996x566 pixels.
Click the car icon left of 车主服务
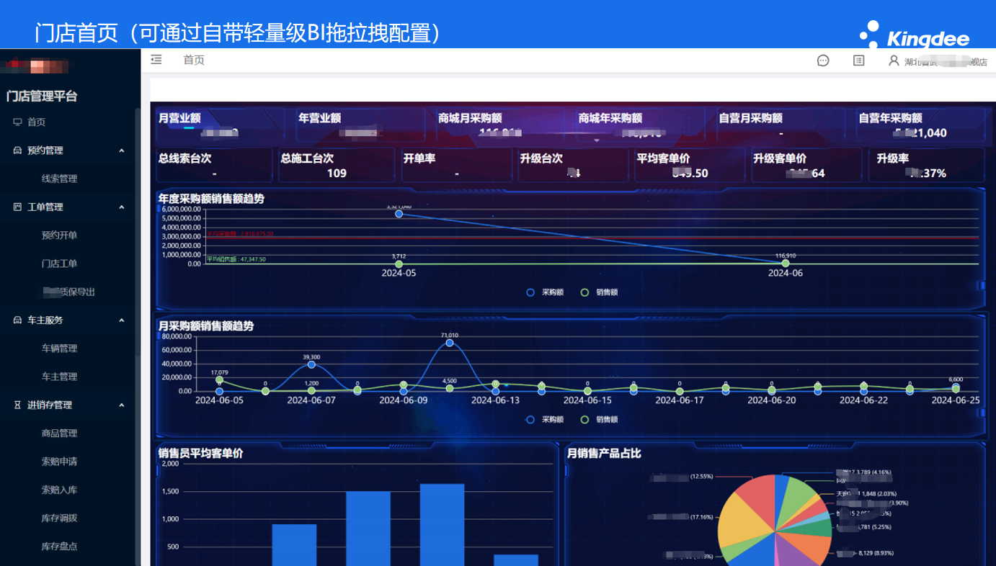point(17,320)
